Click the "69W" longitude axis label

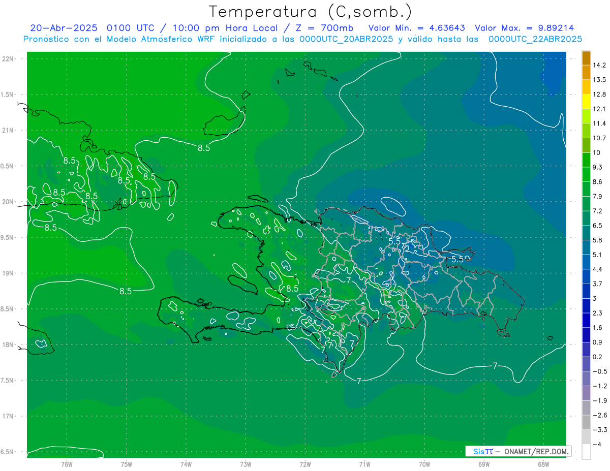coord(484,464)
